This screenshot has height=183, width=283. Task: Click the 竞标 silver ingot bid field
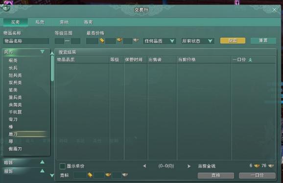coord(117,175)
